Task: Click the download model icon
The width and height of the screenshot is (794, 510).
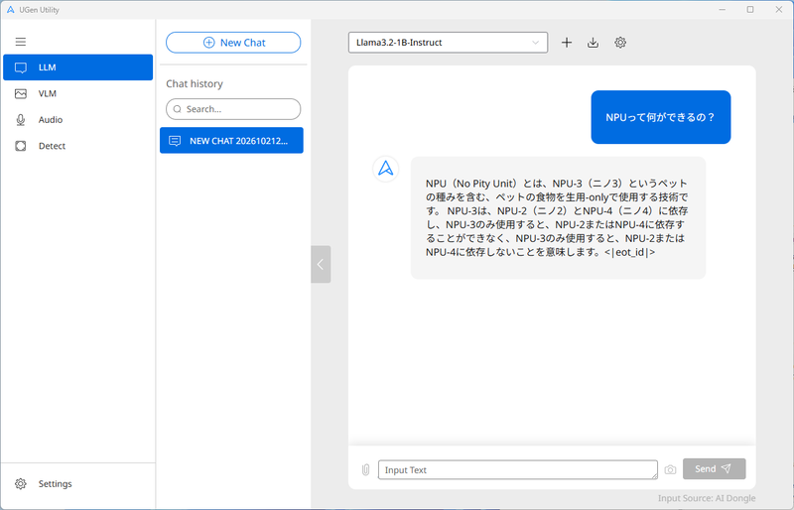Action: click(593, 43)
